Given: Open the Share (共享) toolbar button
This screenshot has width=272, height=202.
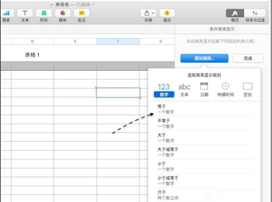Looking at the screenshot, I should (148, 13).
